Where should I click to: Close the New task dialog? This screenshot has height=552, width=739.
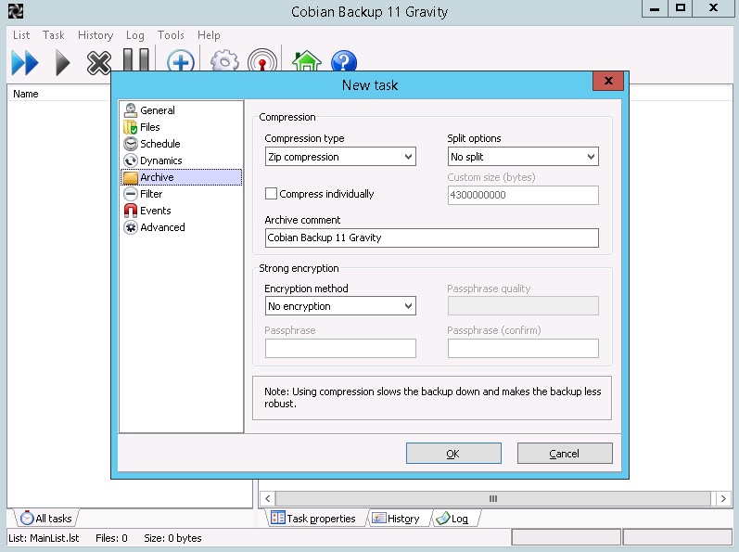coord(608,81)
